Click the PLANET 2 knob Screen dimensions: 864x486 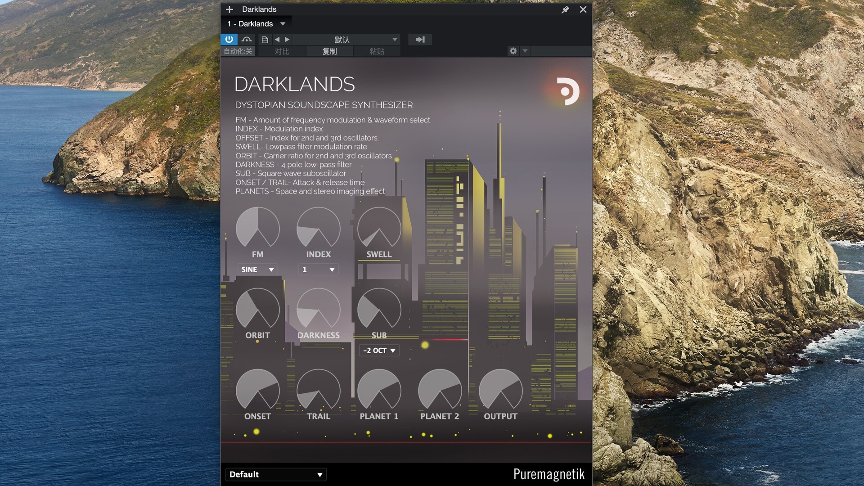(x=440, y=390)
